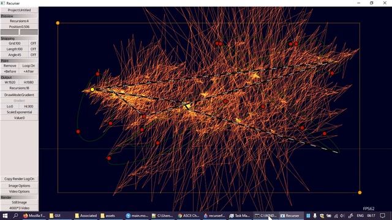Render a Still Image
392x220 pixels.
[x=19, y=202]
